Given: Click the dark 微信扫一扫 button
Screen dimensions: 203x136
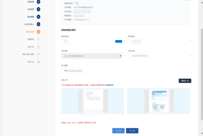Looking at the screenshot, I should (x=185, y=81).
